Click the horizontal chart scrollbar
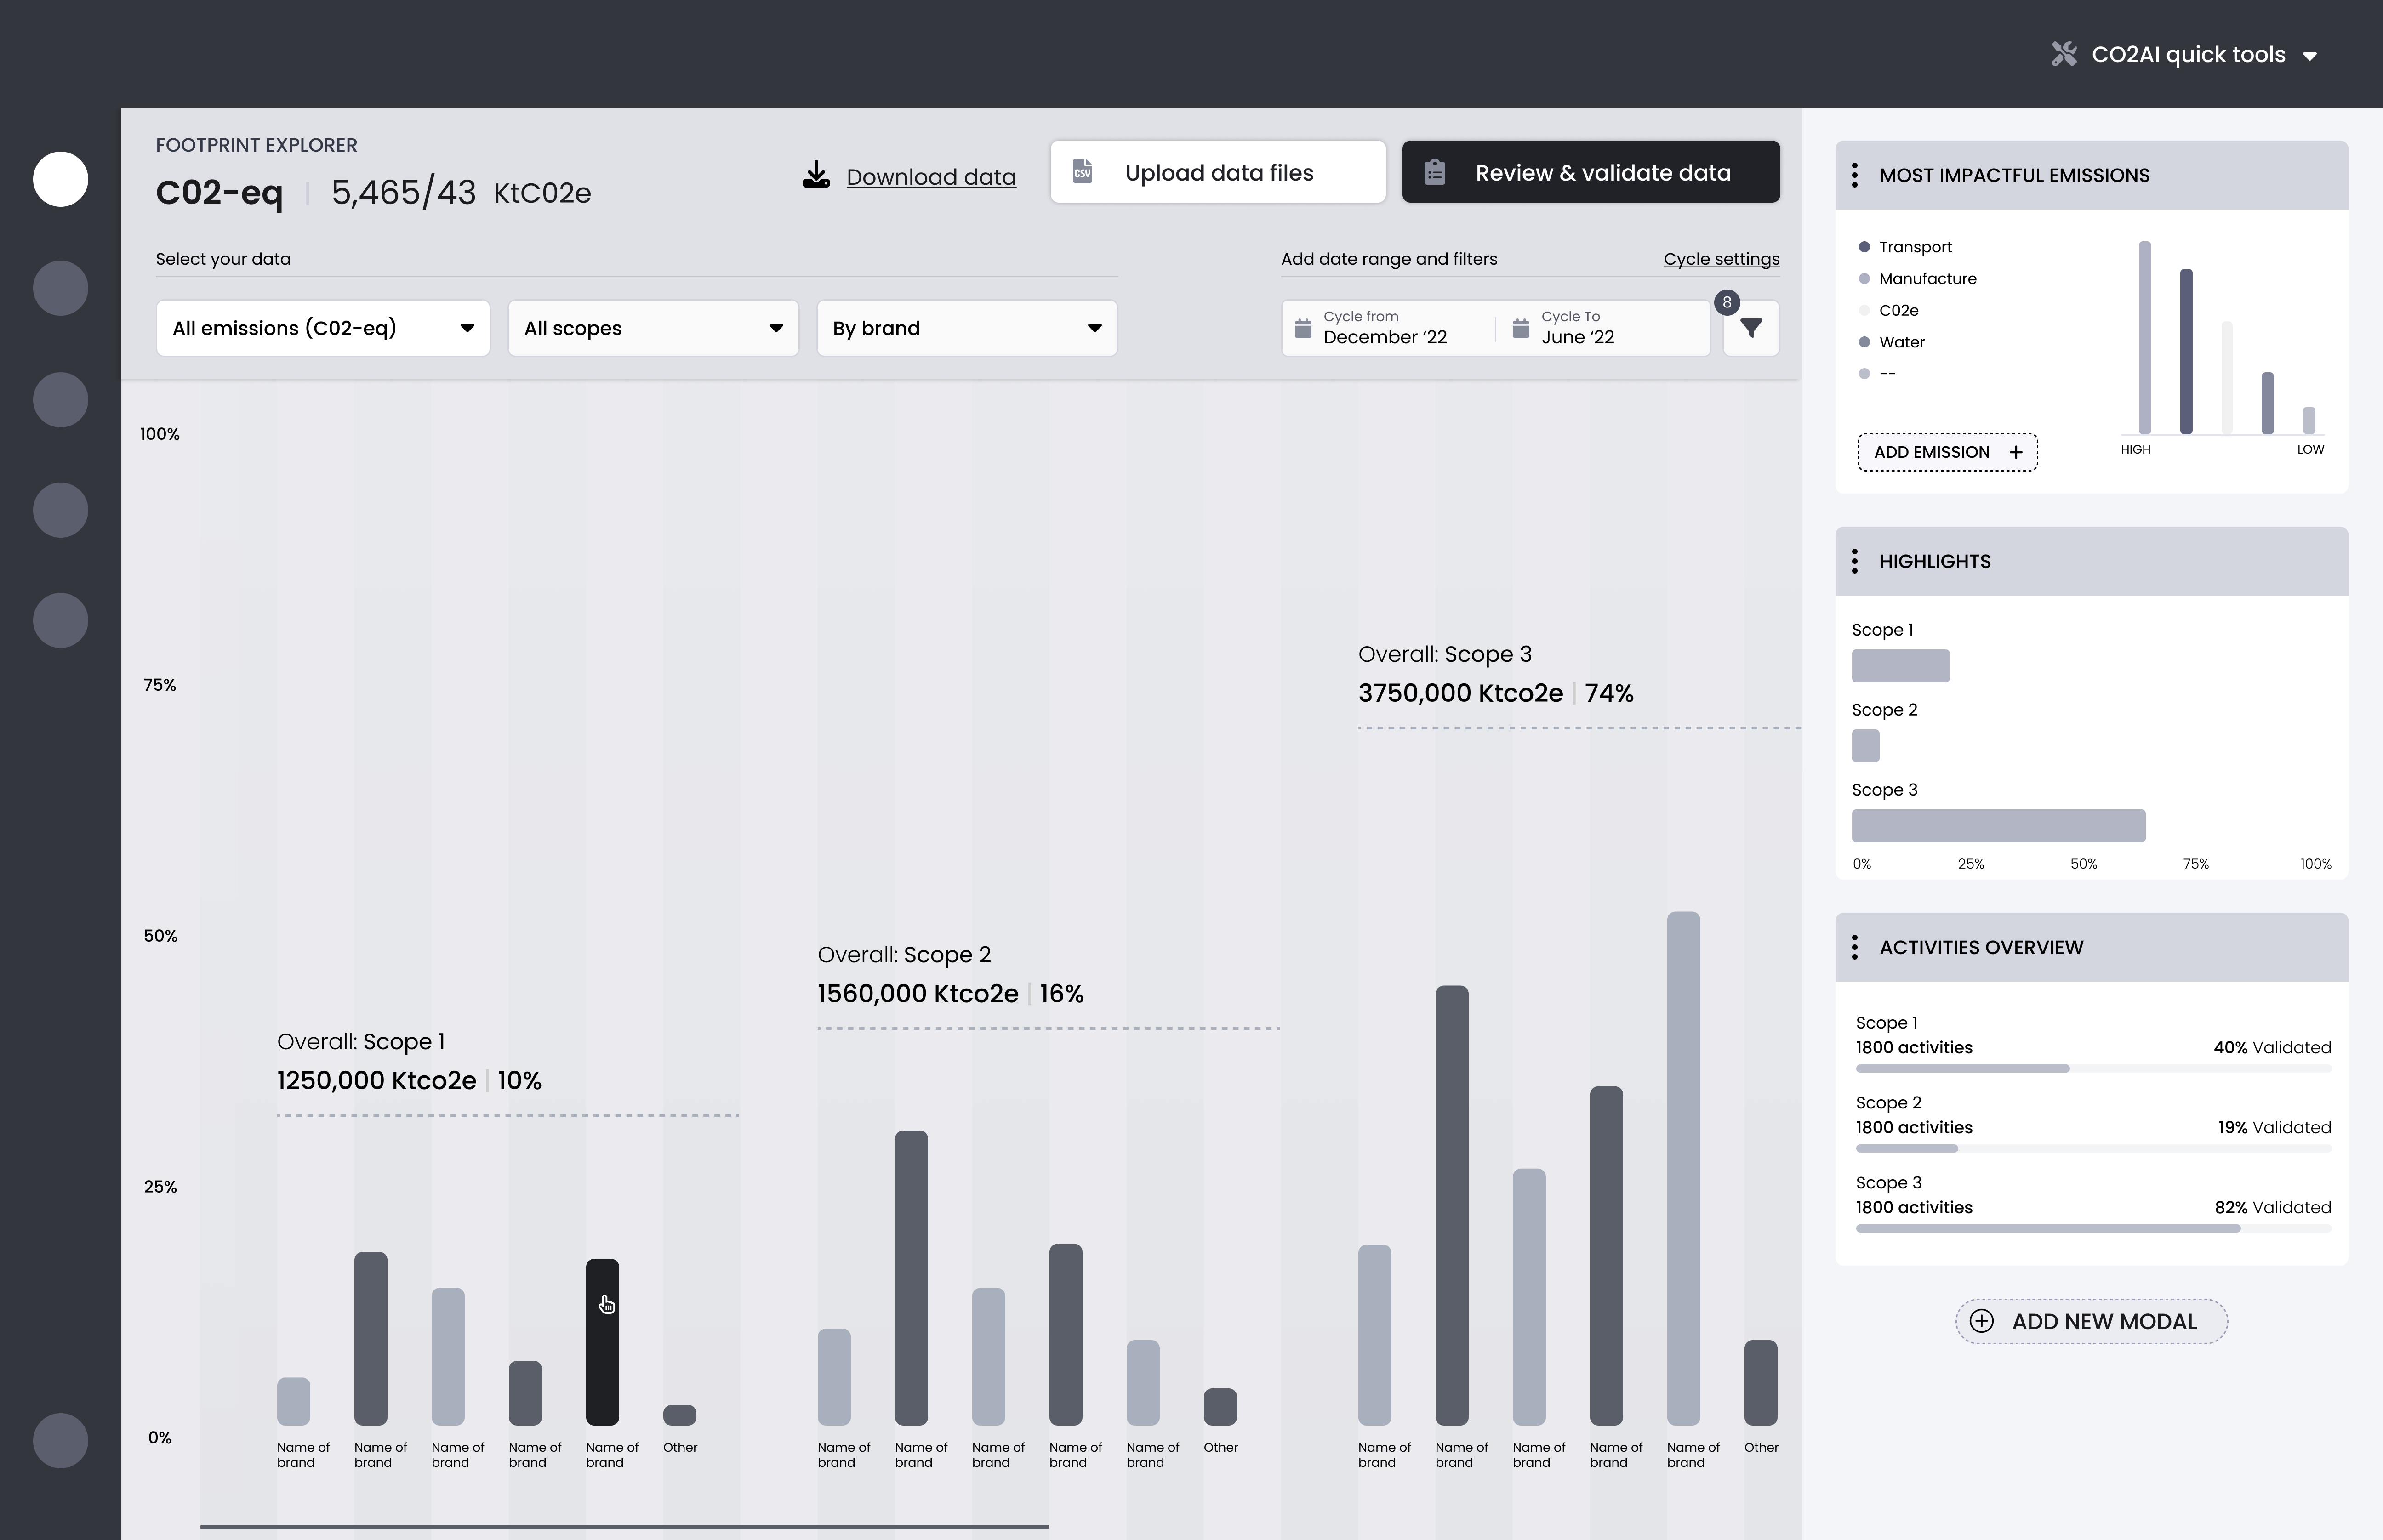Screen dimensions: 2383x1540 tap(624, 1527)
